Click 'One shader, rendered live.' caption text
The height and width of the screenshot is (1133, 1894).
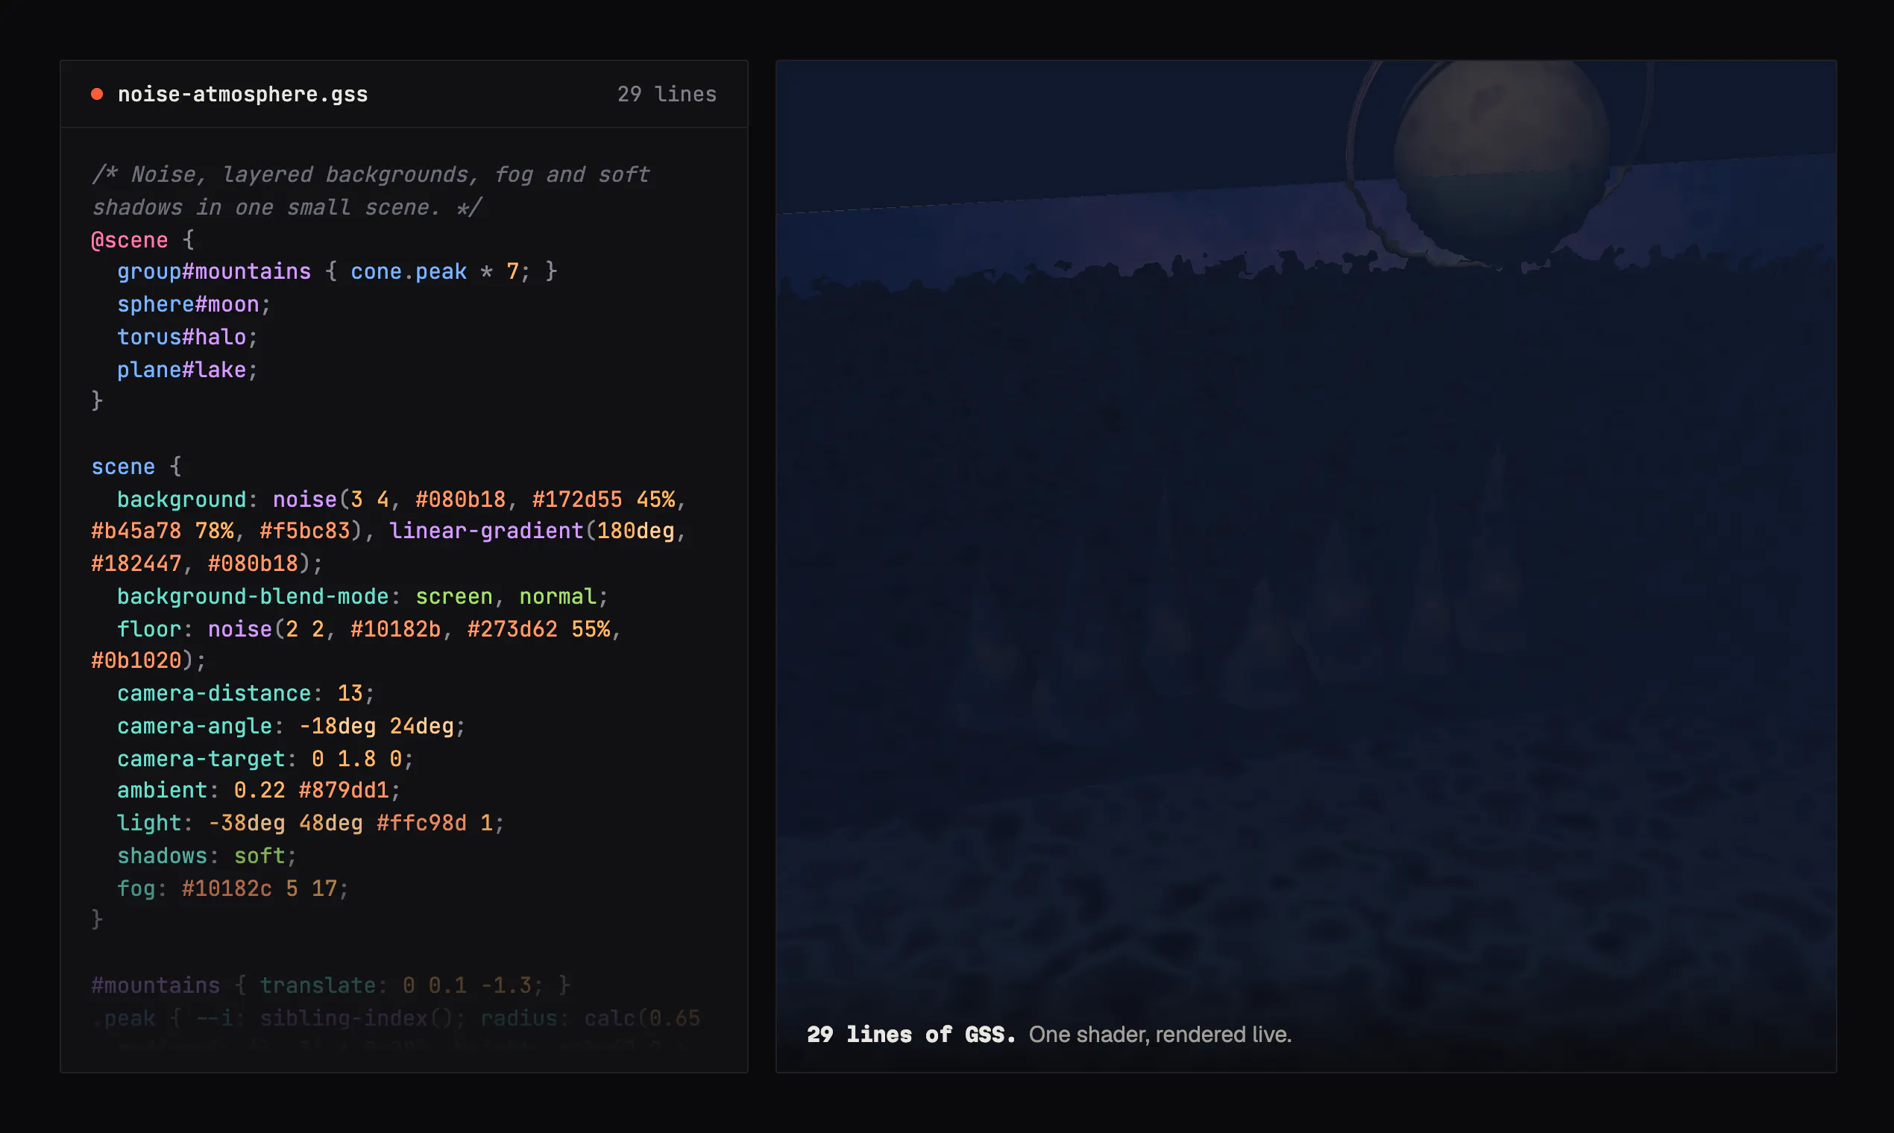click(x=1160, y=1035)
